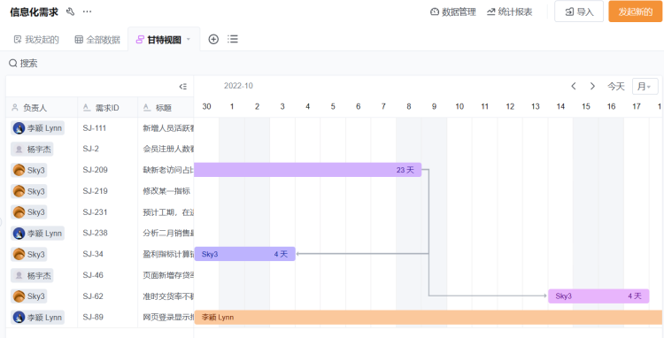Click the SJ-46 requirement ID
Image resolution: width=664 pixels, height=338 pixels.
tap(93, 275)
